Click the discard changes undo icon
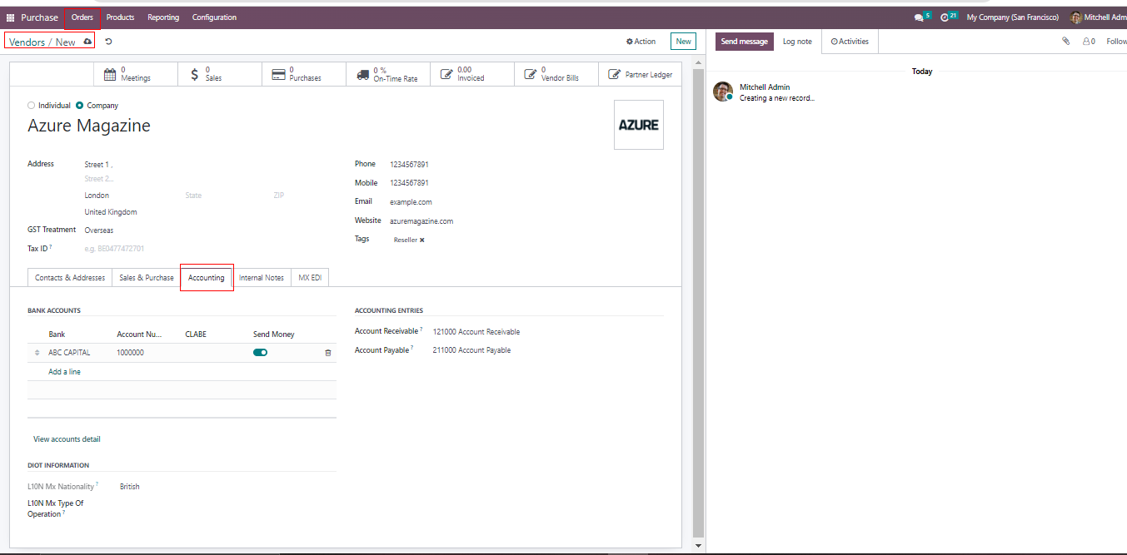1127x555 pixels. [108, 42]
